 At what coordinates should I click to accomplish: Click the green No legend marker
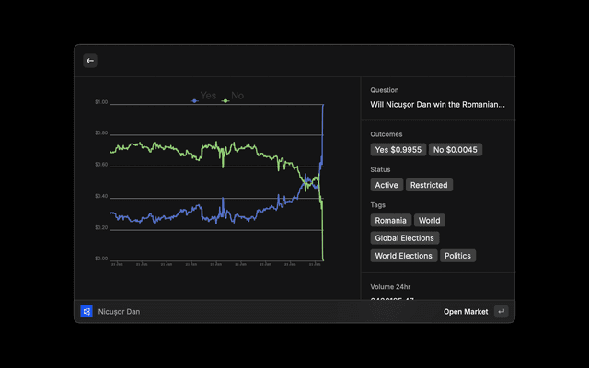tap(225, 97)
